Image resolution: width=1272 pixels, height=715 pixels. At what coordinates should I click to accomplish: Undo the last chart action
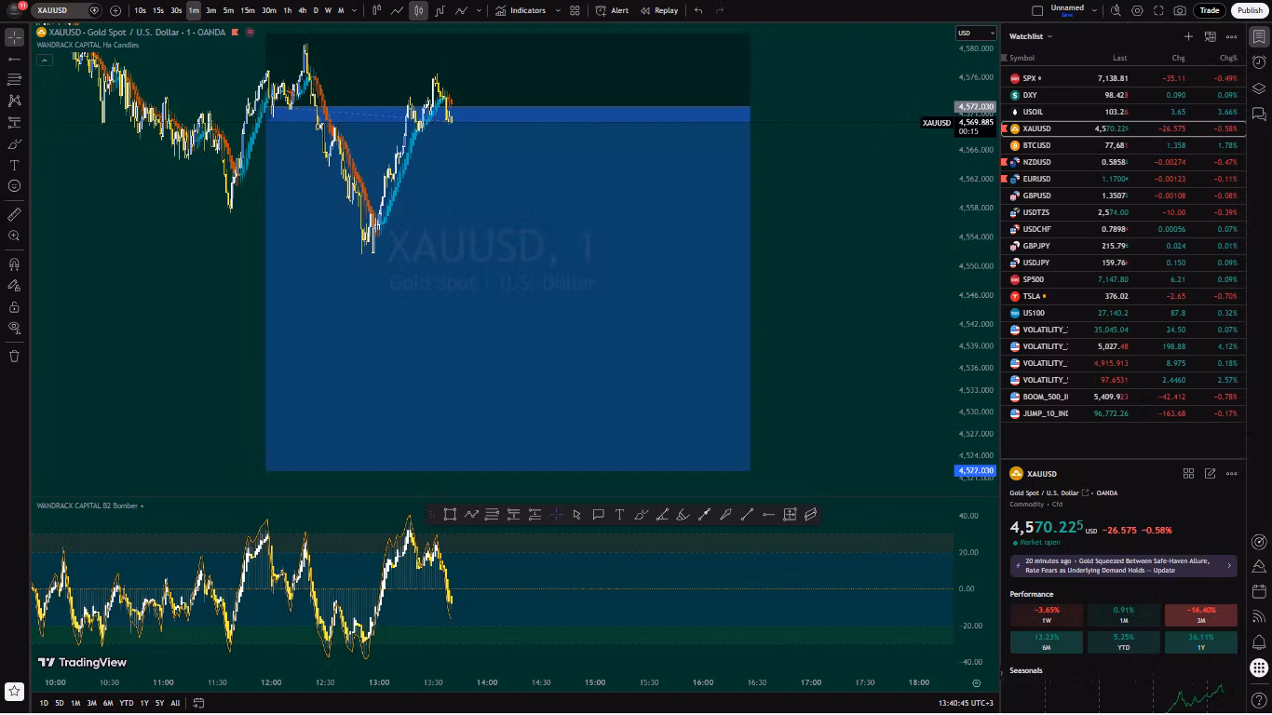click(698, 10)
